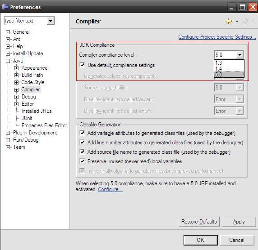Select Install/Update preferences entry
This screenshot has height=250, width=258.
coord(28,54)
